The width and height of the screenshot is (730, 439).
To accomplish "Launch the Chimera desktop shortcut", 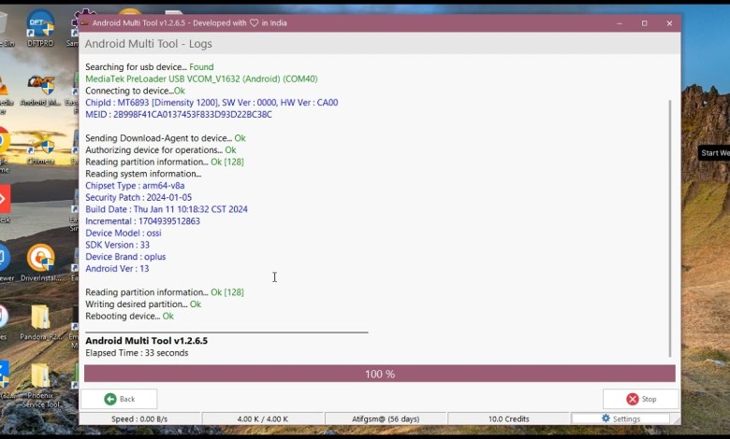I will (x=40, y=149).
